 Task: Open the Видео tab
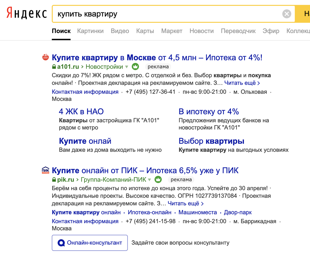[120, 31]
